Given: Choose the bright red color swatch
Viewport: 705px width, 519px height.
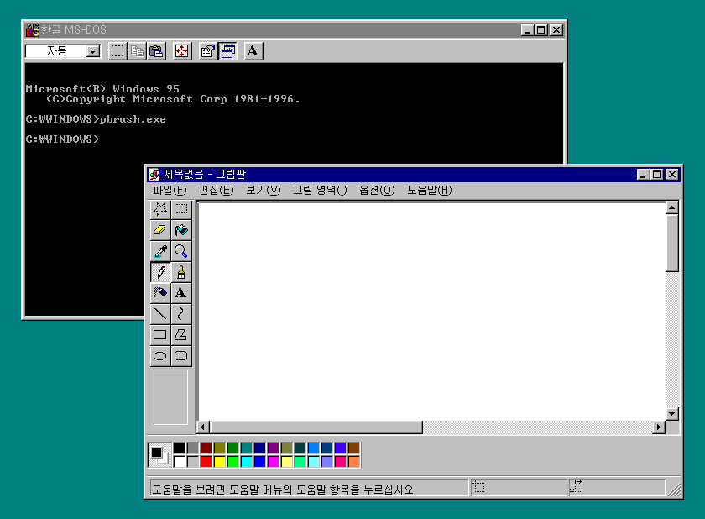Looking at the screenshot, I should pyautogui.click(x=206, y=461).
